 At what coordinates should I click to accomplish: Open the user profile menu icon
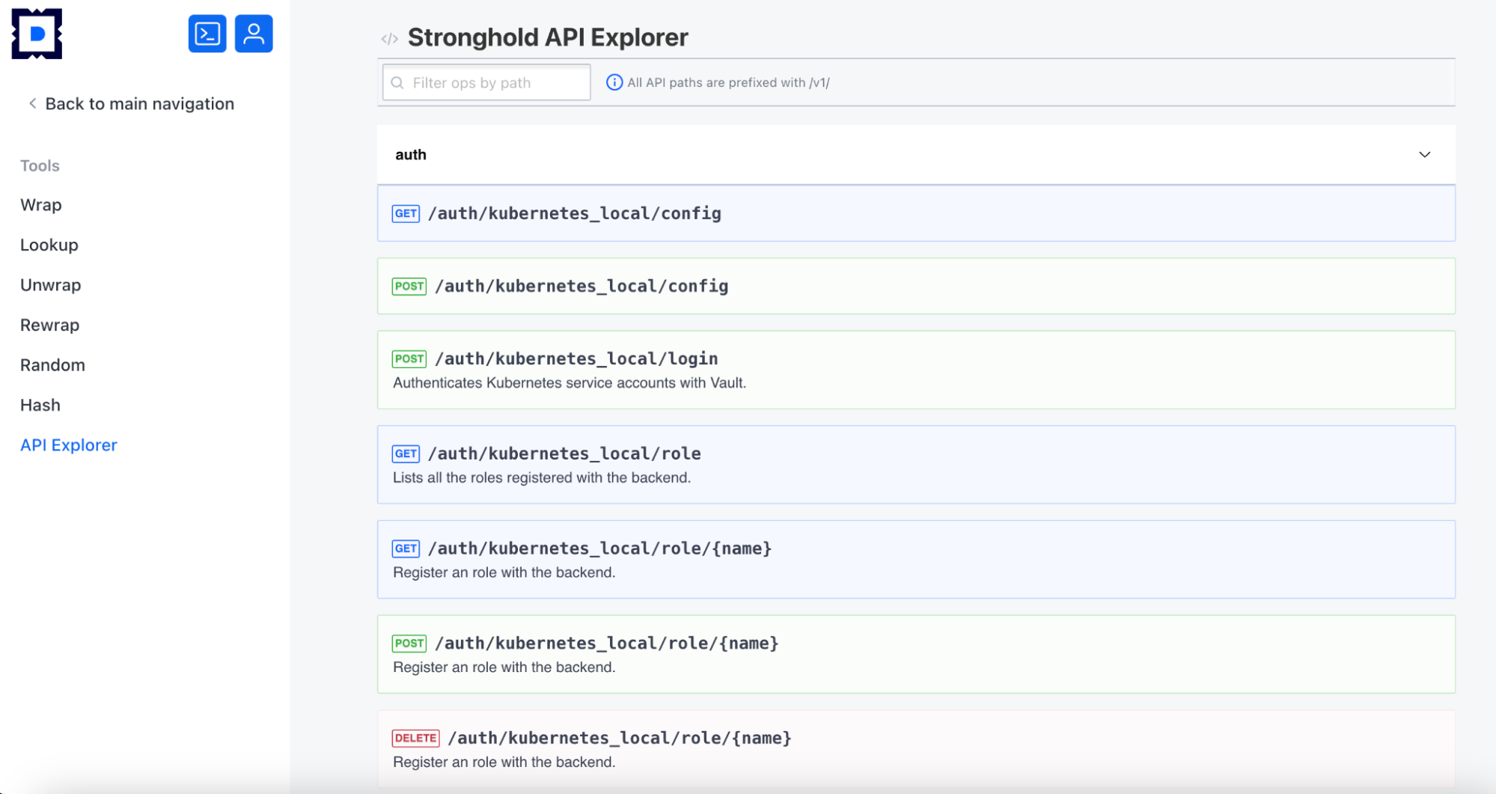[254, 34]
